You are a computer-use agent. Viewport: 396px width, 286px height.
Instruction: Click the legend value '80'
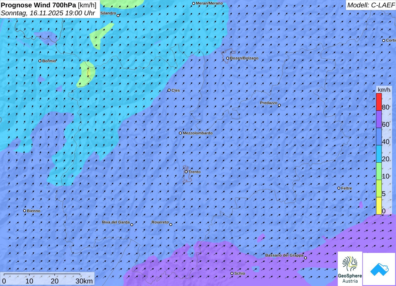tap(386, 107)
